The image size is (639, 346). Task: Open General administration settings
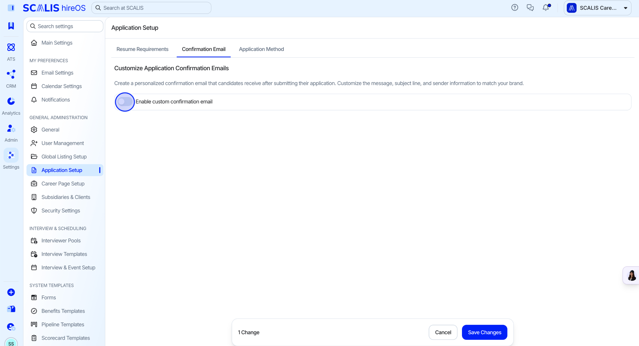tap(65, 130)
